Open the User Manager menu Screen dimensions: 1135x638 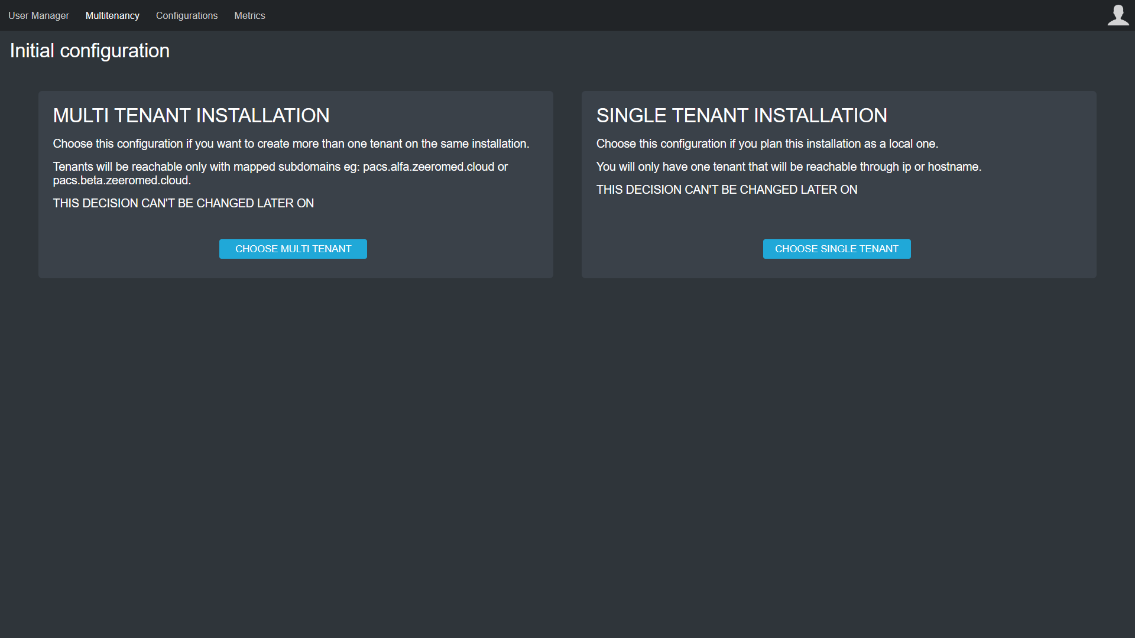pyautogui.click(x=38, y=15)
